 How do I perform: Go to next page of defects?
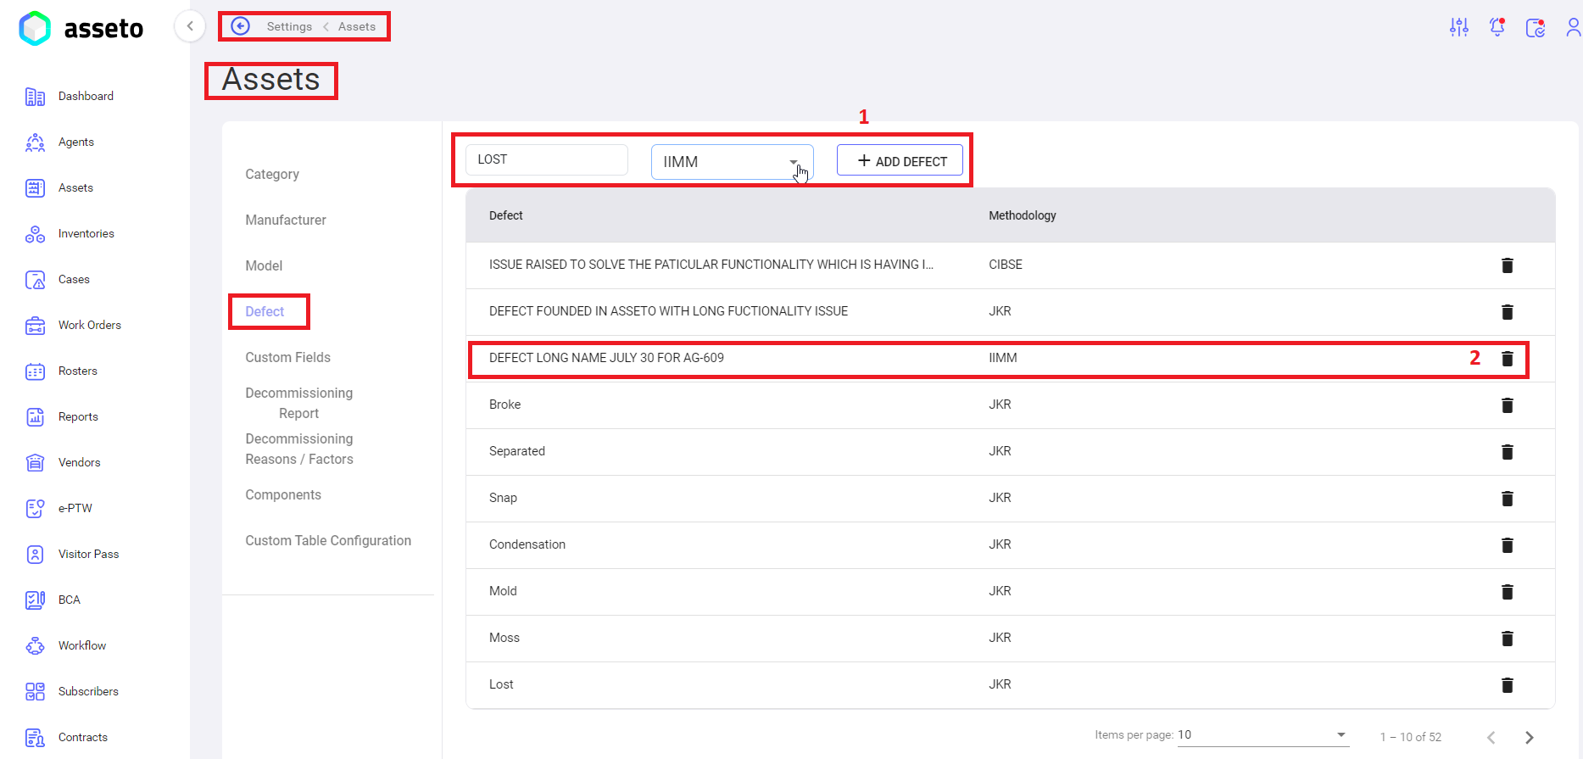1529,738
